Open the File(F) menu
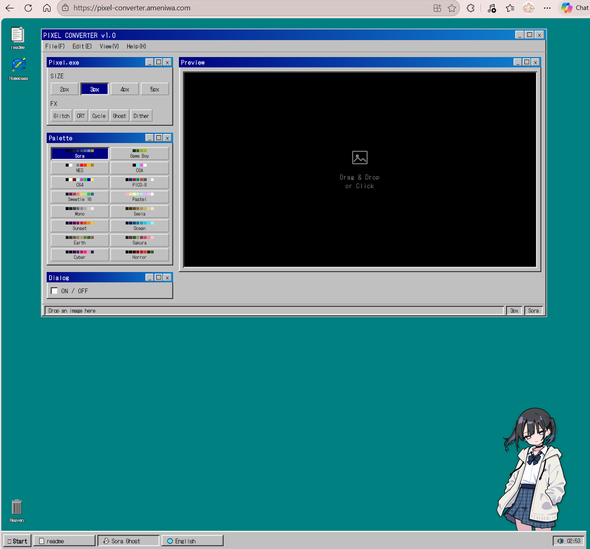Viewport: 590px width, 549px height. (x=55, y=46)
